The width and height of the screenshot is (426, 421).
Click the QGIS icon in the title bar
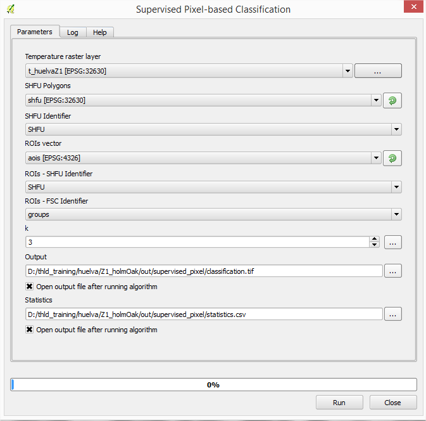(11, 10)
